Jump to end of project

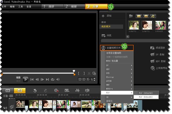click(x=47, y=80)
